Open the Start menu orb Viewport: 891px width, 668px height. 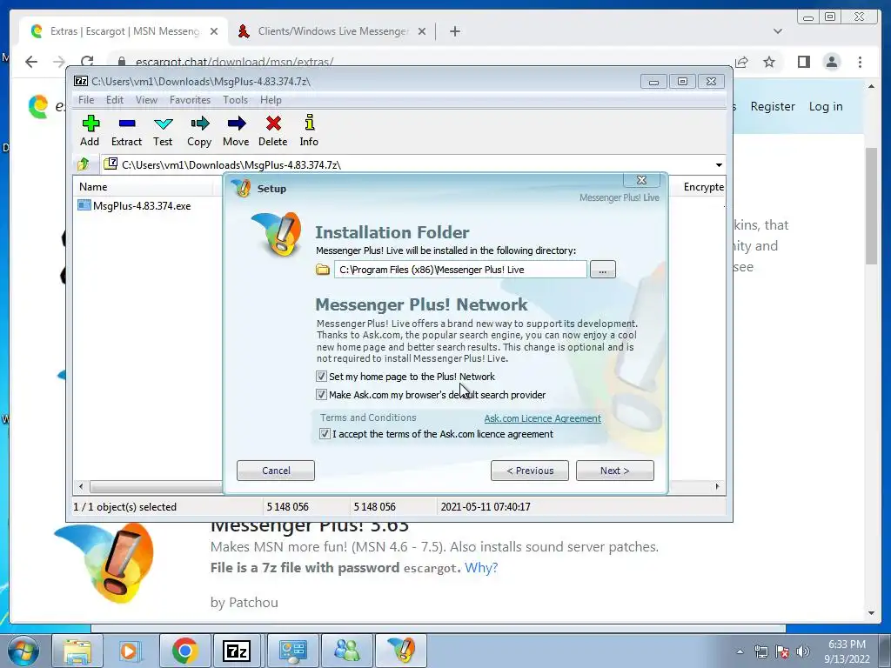click(23, 651)
